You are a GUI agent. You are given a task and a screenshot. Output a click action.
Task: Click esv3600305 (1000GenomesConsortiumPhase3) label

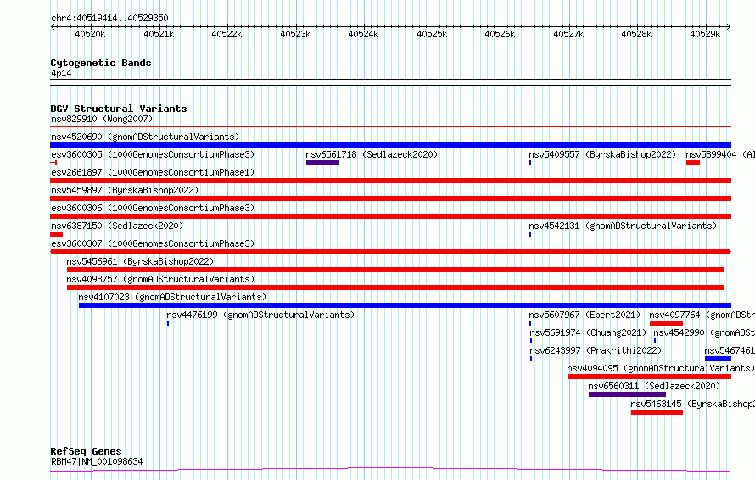click(153, 154)
